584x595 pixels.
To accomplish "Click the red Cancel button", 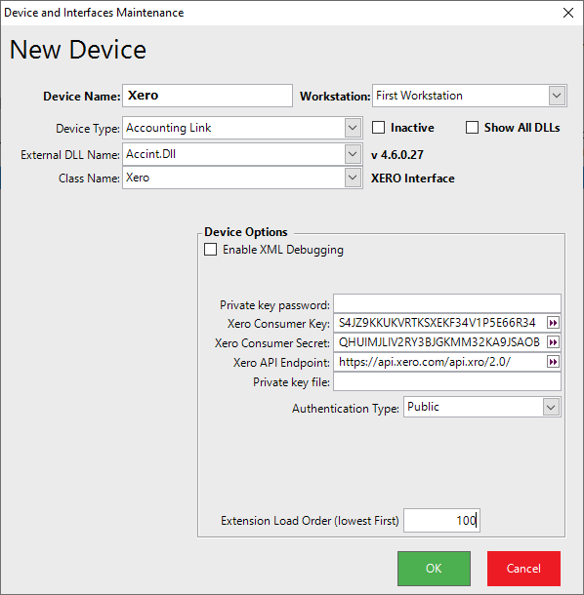I will [523, 569].
